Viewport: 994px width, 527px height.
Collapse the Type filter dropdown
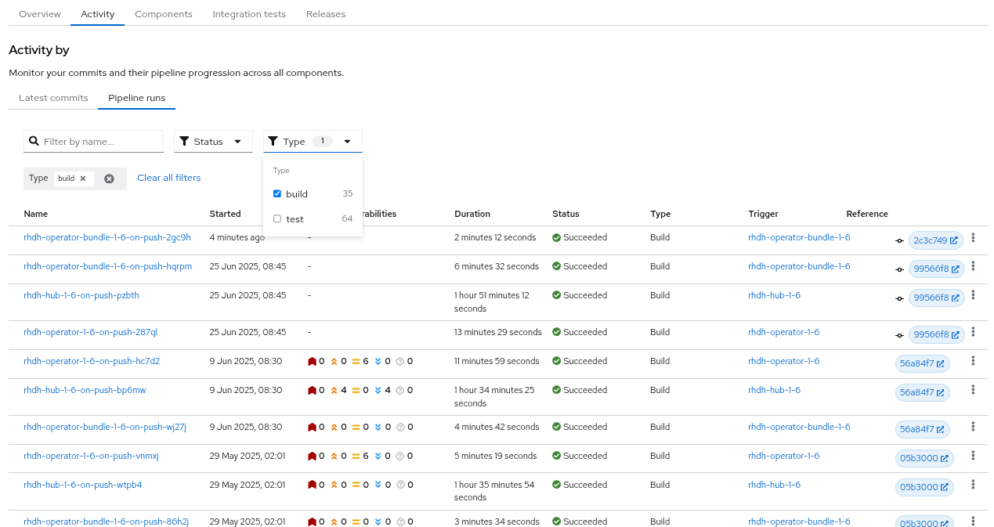313,142
